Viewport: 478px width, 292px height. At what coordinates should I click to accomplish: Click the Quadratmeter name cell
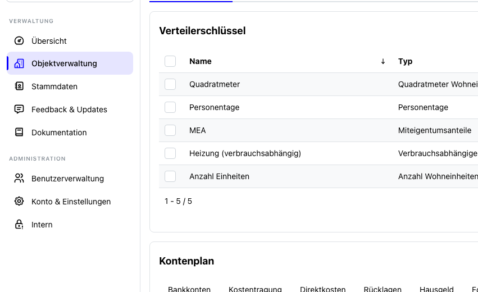pyautogui.click(x=215, y=84)
